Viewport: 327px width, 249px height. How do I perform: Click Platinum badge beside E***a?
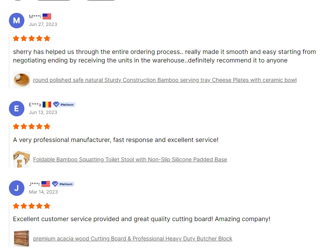pos(64,104)
